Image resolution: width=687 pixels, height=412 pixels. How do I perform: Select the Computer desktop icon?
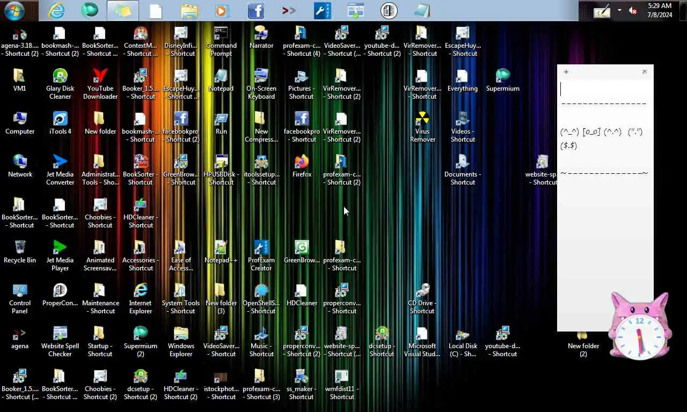point(20,123)
